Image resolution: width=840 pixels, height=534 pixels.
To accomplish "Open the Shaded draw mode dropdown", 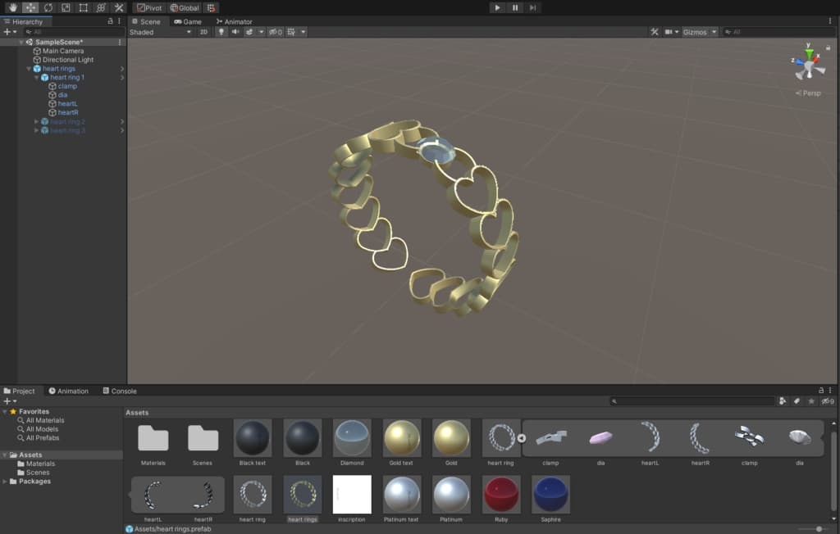I will point(160,32).
